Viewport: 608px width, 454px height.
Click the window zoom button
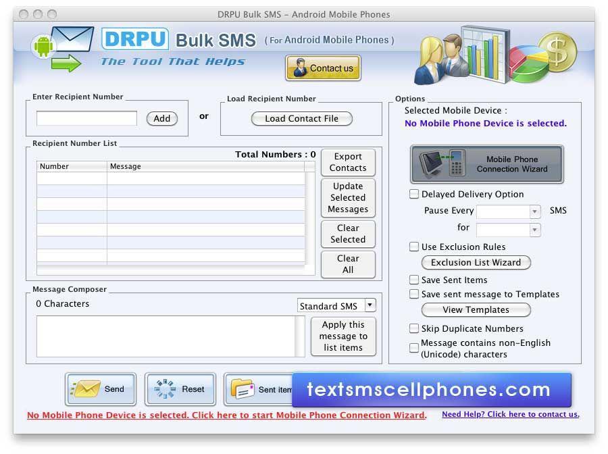coord(51,14)
